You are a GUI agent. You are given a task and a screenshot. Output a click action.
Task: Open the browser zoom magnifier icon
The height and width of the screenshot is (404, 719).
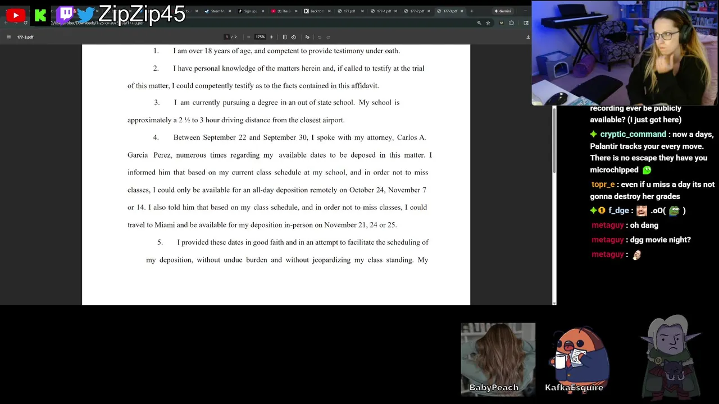point(479,23)
